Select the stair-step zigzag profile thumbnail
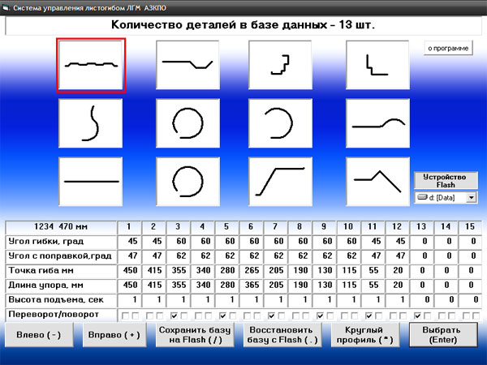The height and width of the screenshot is (365, 487). 281,65
